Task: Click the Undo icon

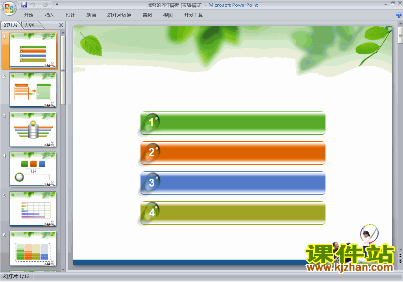Action: 33,5
